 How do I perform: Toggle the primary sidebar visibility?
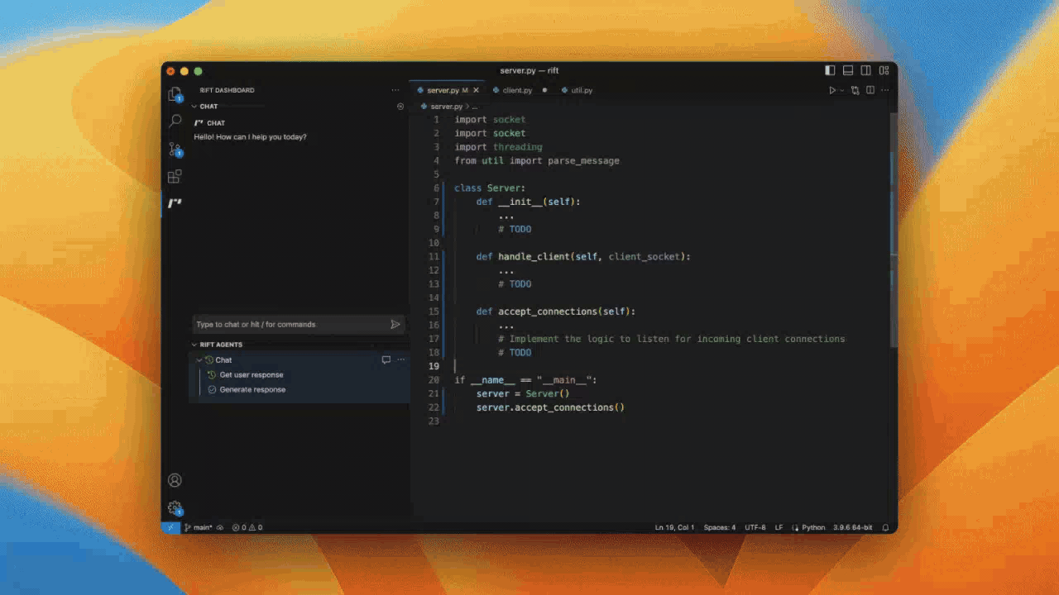[x=831, y=70]
